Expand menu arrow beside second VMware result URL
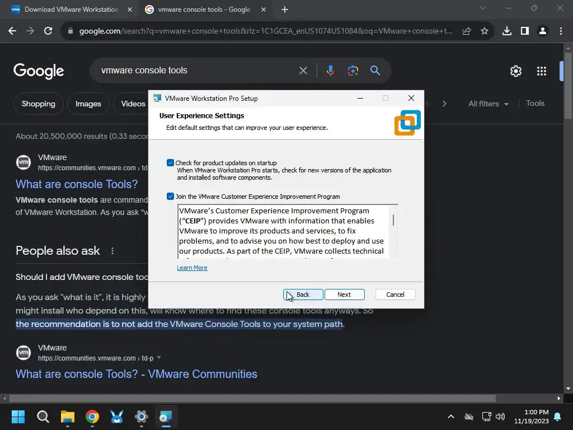Screen dimensions: 573x430 158,358
